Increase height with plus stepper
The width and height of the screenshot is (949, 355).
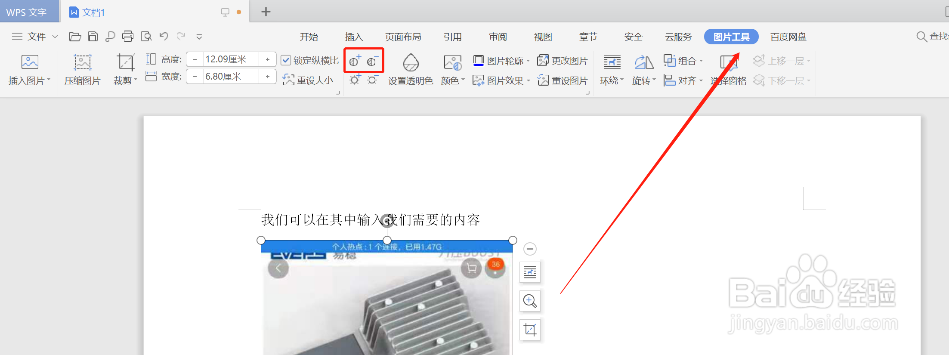268,59
